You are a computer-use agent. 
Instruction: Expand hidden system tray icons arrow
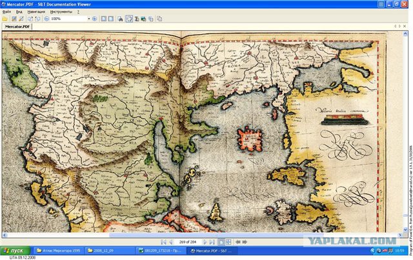click(x=372, y=251)
